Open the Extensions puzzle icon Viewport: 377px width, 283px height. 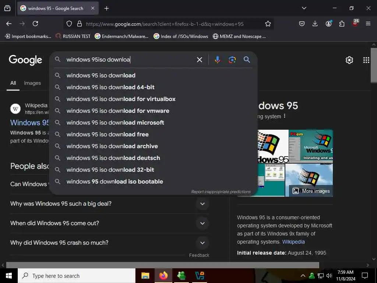(x=342, y=24)
